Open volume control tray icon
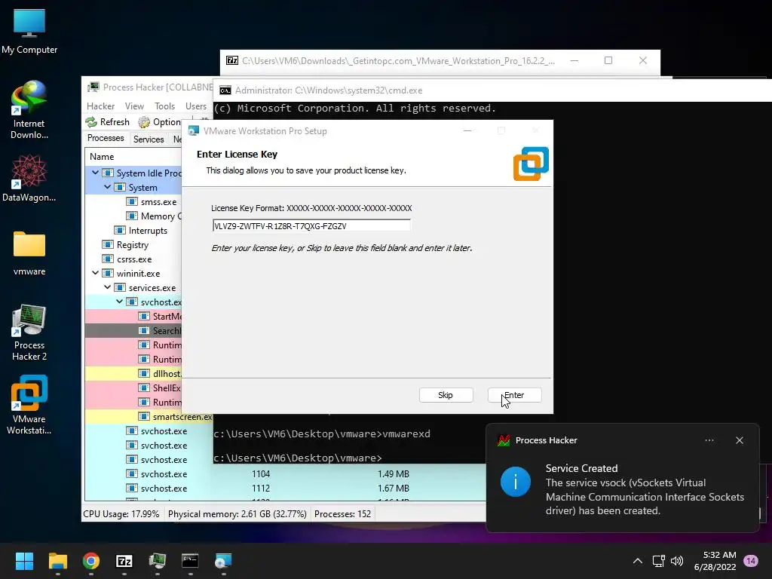The width and height of the screenshot is (772, 579). click(677, 561)
